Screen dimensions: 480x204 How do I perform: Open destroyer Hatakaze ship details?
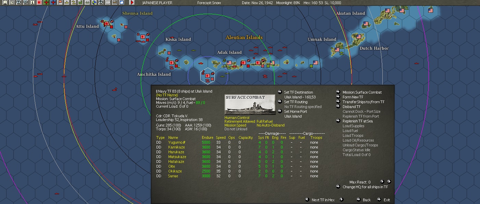[x=176, y=162]
